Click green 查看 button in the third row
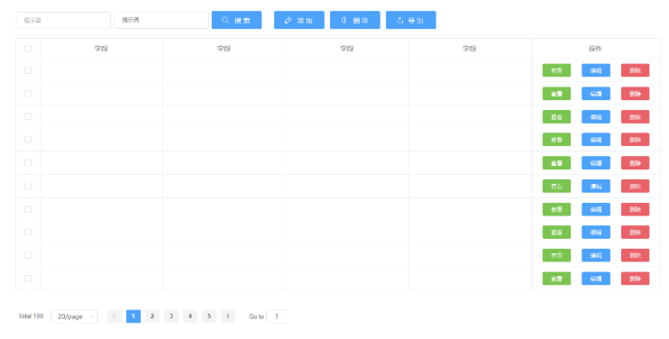 coord(556,117)
